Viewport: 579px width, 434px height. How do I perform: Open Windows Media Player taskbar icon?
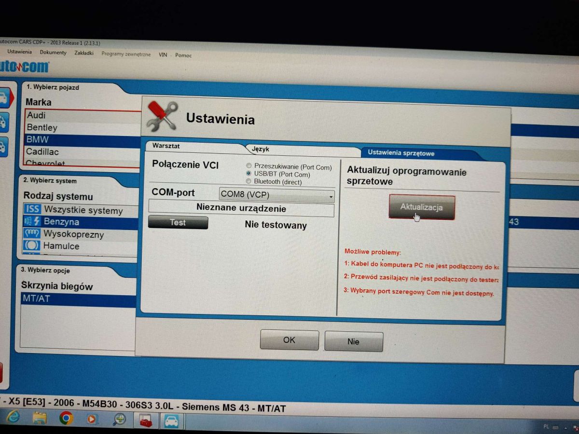click(92, 419)
